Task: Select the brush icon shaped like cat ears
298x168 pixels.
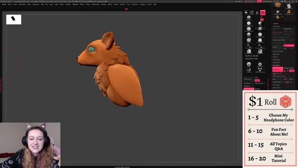Action: (x=260, y=40)
